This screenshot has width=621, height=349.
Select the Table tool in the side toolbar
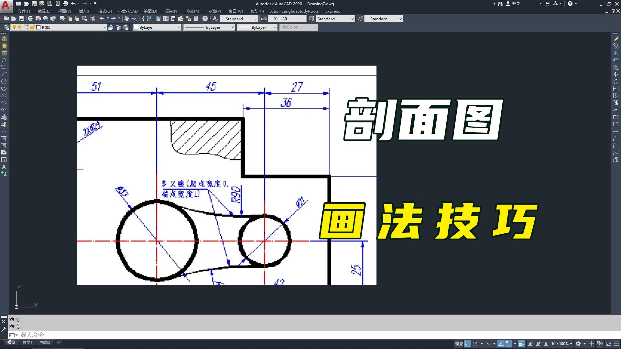click(x=4, y=160)
